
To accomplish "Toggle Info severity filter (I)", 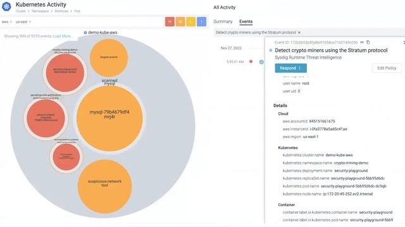I will (201, 21).
